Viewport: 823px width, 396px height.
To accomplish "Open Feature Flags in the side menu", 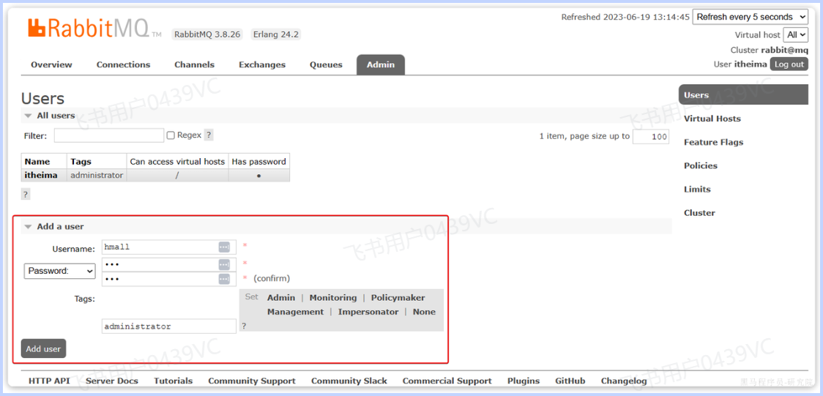I will click(713, 142).
